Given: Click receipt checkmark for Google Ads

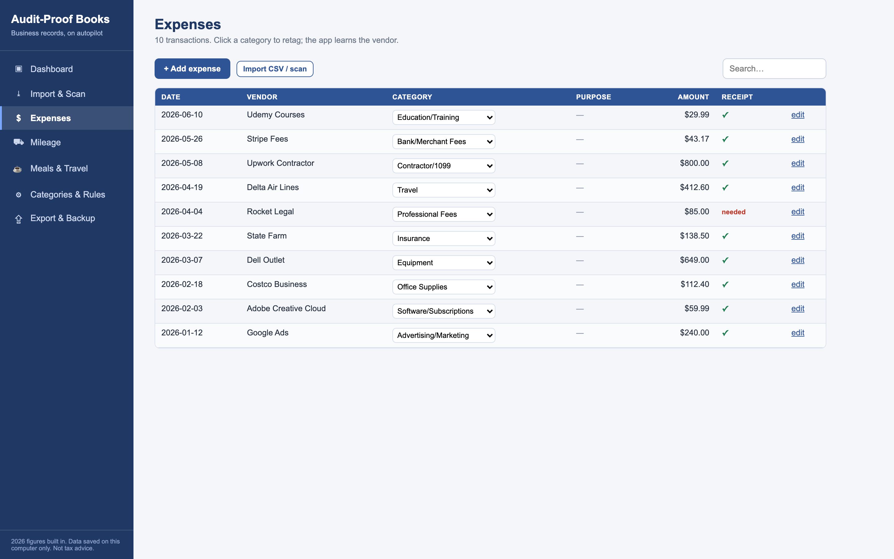Looking at the screenshot, I should (x=725, y=333).
